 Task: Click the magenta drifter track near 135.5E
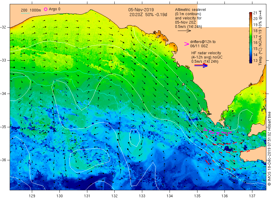coord(217,132)
